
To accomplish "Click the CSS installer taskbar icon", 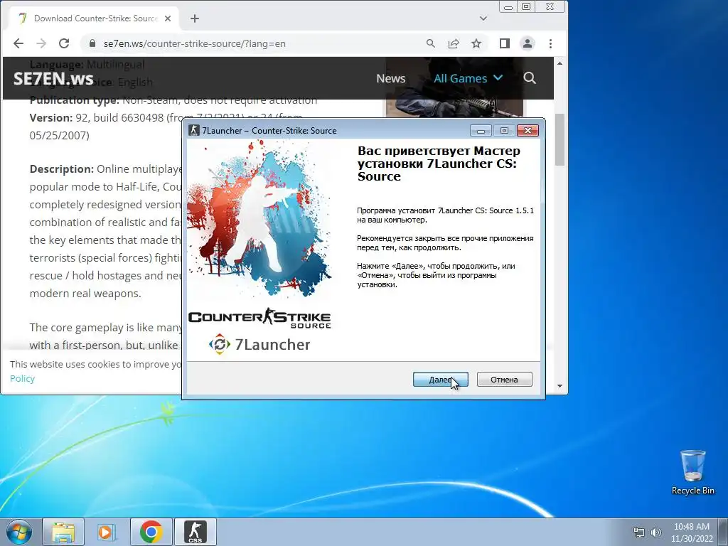I will [x=196, y=532].
